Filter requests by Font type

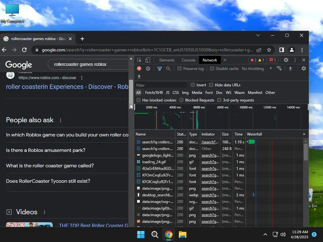[x=209, y=93]
